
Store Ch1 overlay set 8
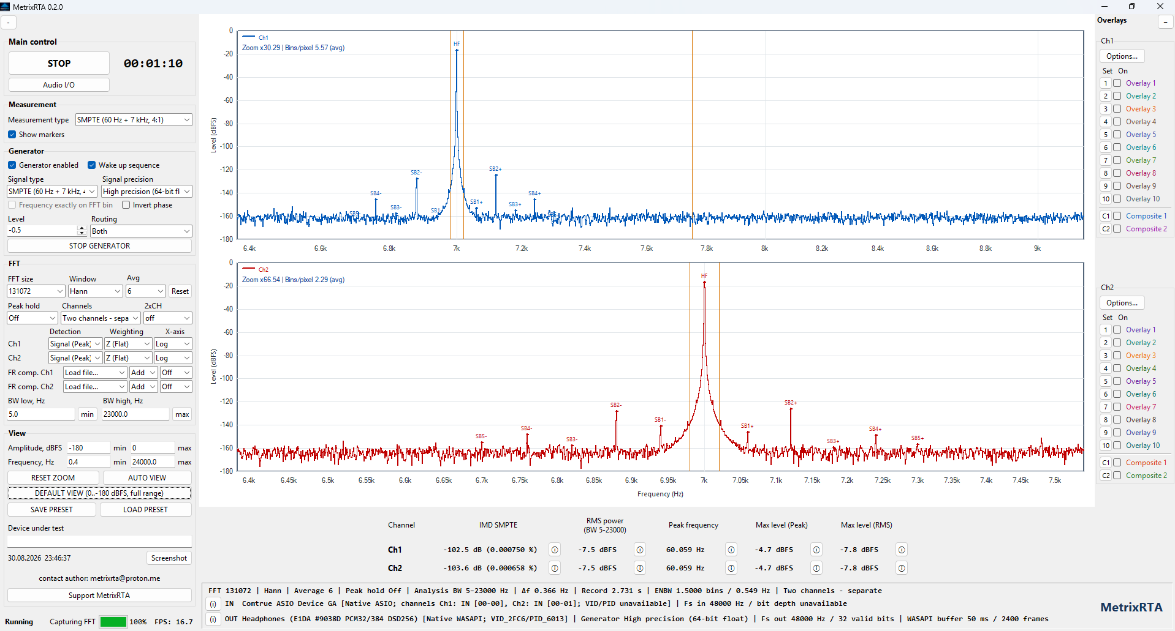click(x=1106, y=173)
